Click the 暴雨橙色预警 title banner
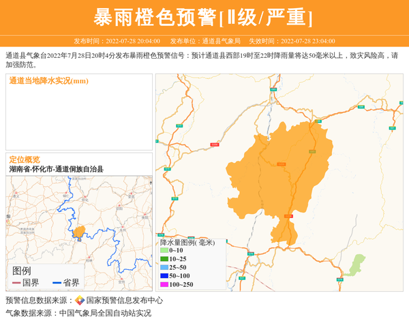 pyautogui.click(x=204, y=17)
